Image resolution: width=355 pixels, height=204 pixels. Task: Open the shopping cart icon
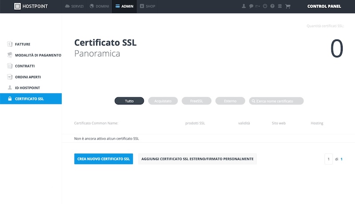[x=288, y=6]
